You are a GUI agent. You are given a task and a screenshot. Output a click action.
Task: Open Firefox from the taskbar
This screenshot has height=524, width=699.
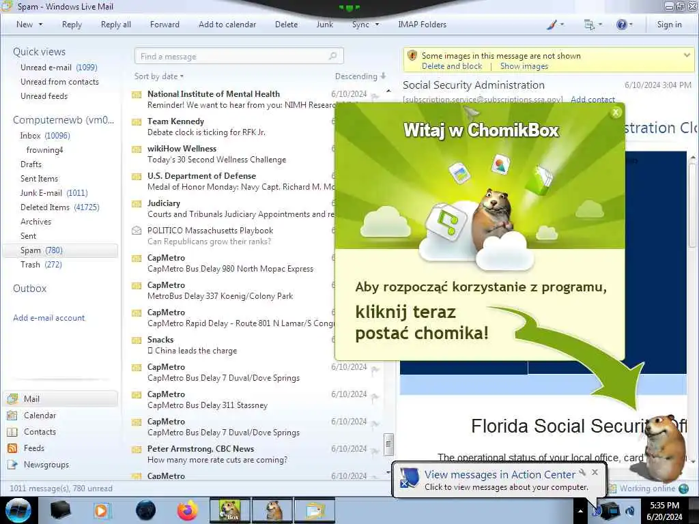187,510
